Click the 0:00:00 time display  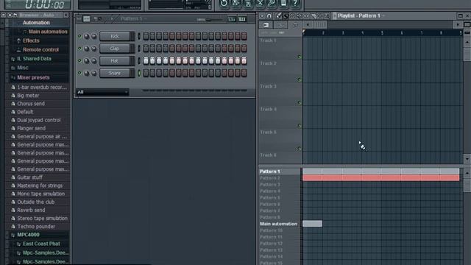(x=44, y=4)
